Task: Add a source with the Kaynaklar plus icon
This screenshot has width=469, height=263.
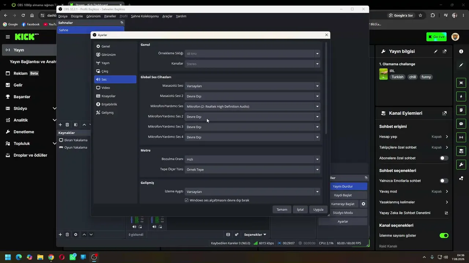Action: pos(60,235)
